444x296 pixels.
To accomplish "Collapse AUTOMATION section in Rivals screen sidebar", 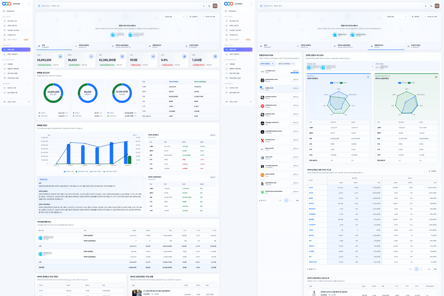I will pos(250,60).
